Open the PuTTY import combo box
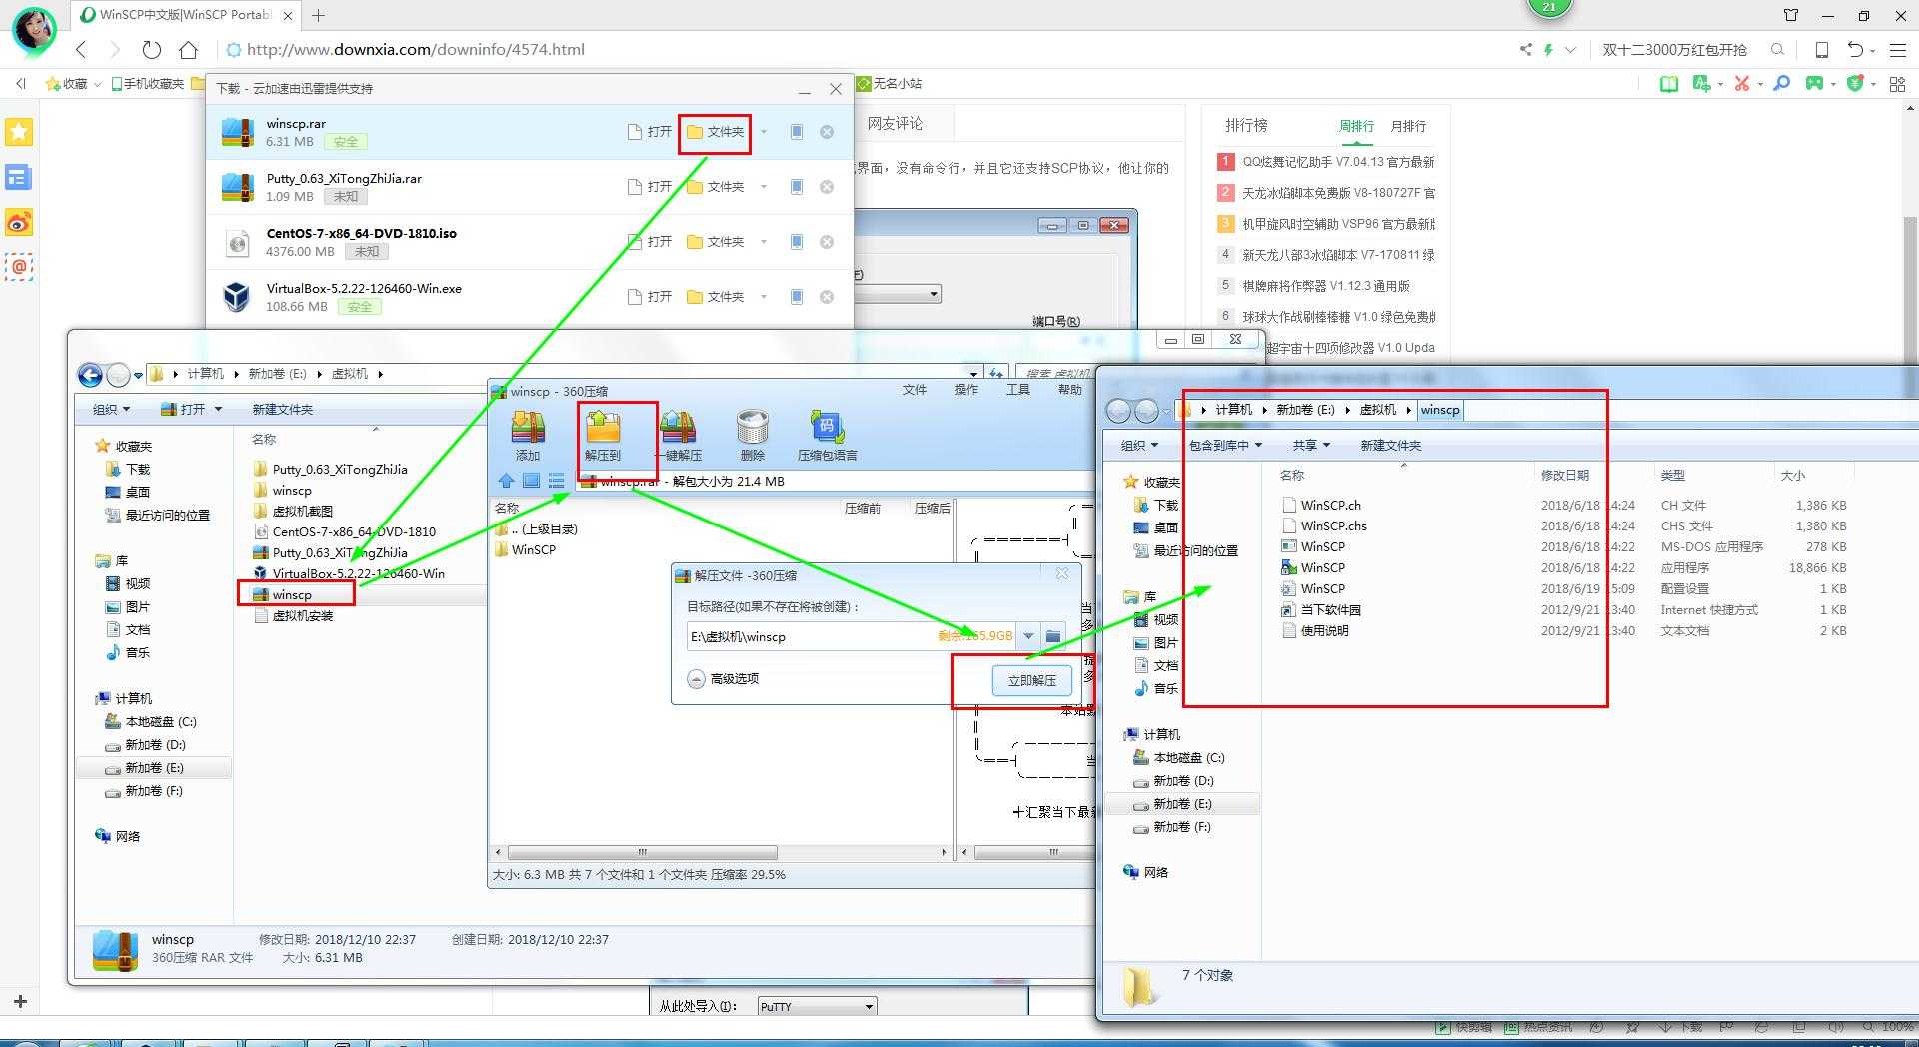The width and height of the screenshot is (1919, 1047). [x=818, y=1006]
